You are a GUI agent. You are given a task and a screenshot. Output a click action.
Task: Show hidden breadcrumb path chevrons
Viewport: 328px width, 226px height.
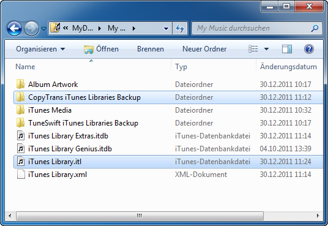[65, 28]
